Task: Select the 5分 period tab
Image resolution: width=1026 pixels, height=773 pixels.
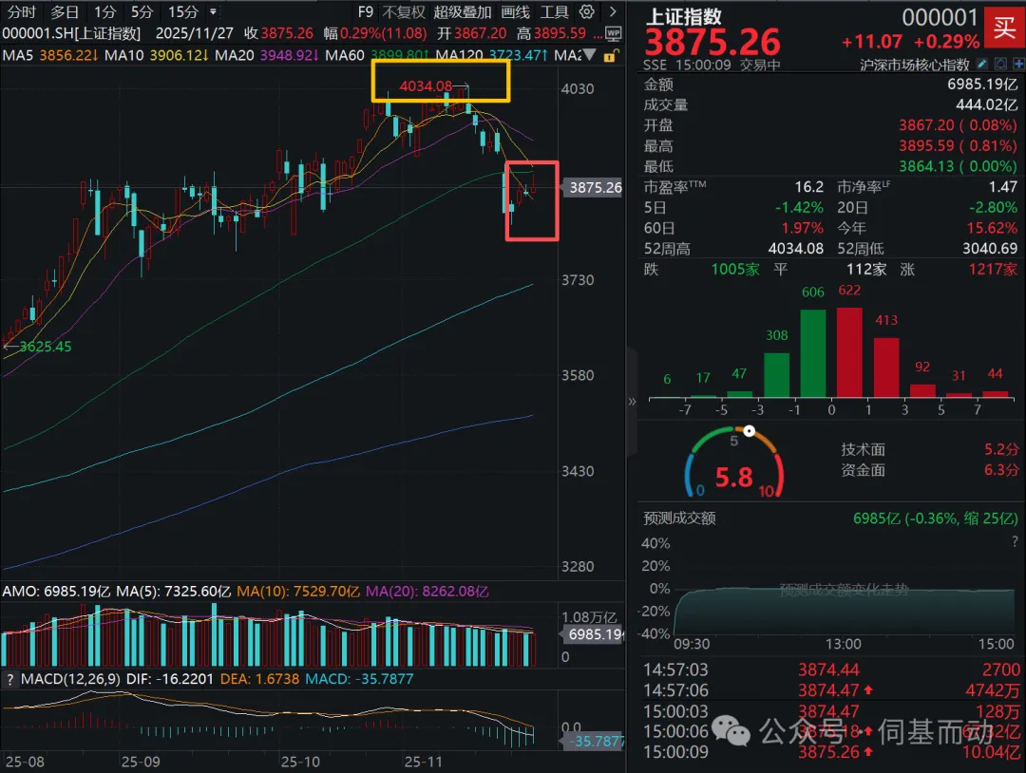Action: point(142,12)
